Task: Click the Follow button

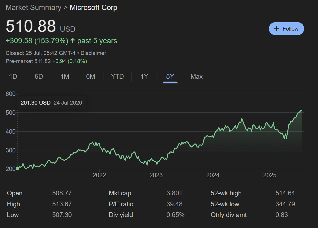Action: (286, 29)
